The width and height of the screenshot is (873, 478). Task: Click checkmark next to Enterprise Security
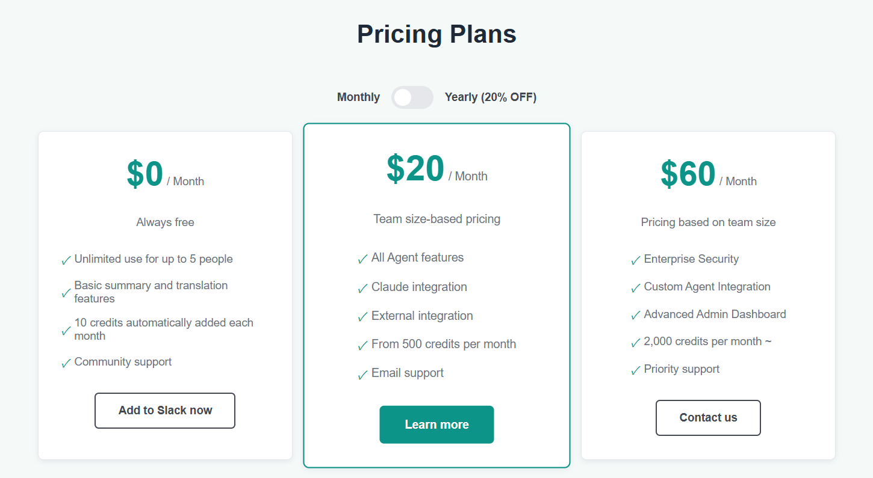coord(635,260)
